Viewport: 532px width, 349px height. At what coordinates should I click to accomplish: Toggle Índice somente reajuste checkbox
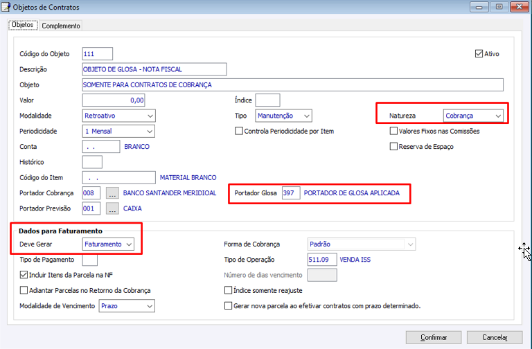pyautogui.click(x=229, y=290)
